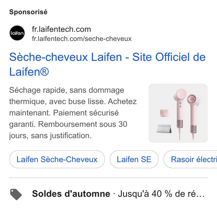Select the Laifen SE chip
This screenshot has height=211, width=217.
pos(134,159)
